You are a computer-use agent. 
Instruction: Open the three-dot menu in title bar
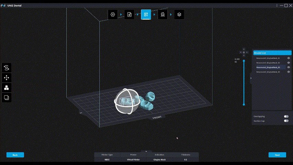click(x=277, y=5)
